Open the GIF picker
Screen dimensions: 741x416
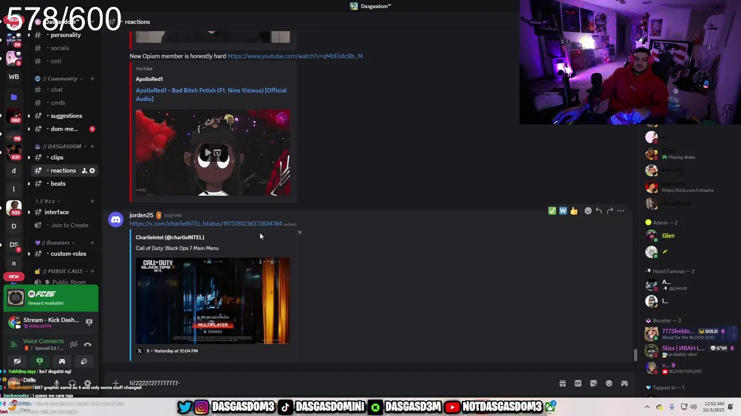click(578, 383)
